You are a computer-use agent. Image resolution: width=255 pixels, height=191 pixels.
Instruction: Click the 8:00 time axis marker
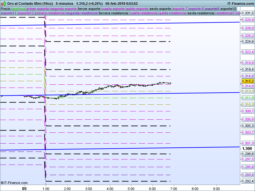(195, 188)
